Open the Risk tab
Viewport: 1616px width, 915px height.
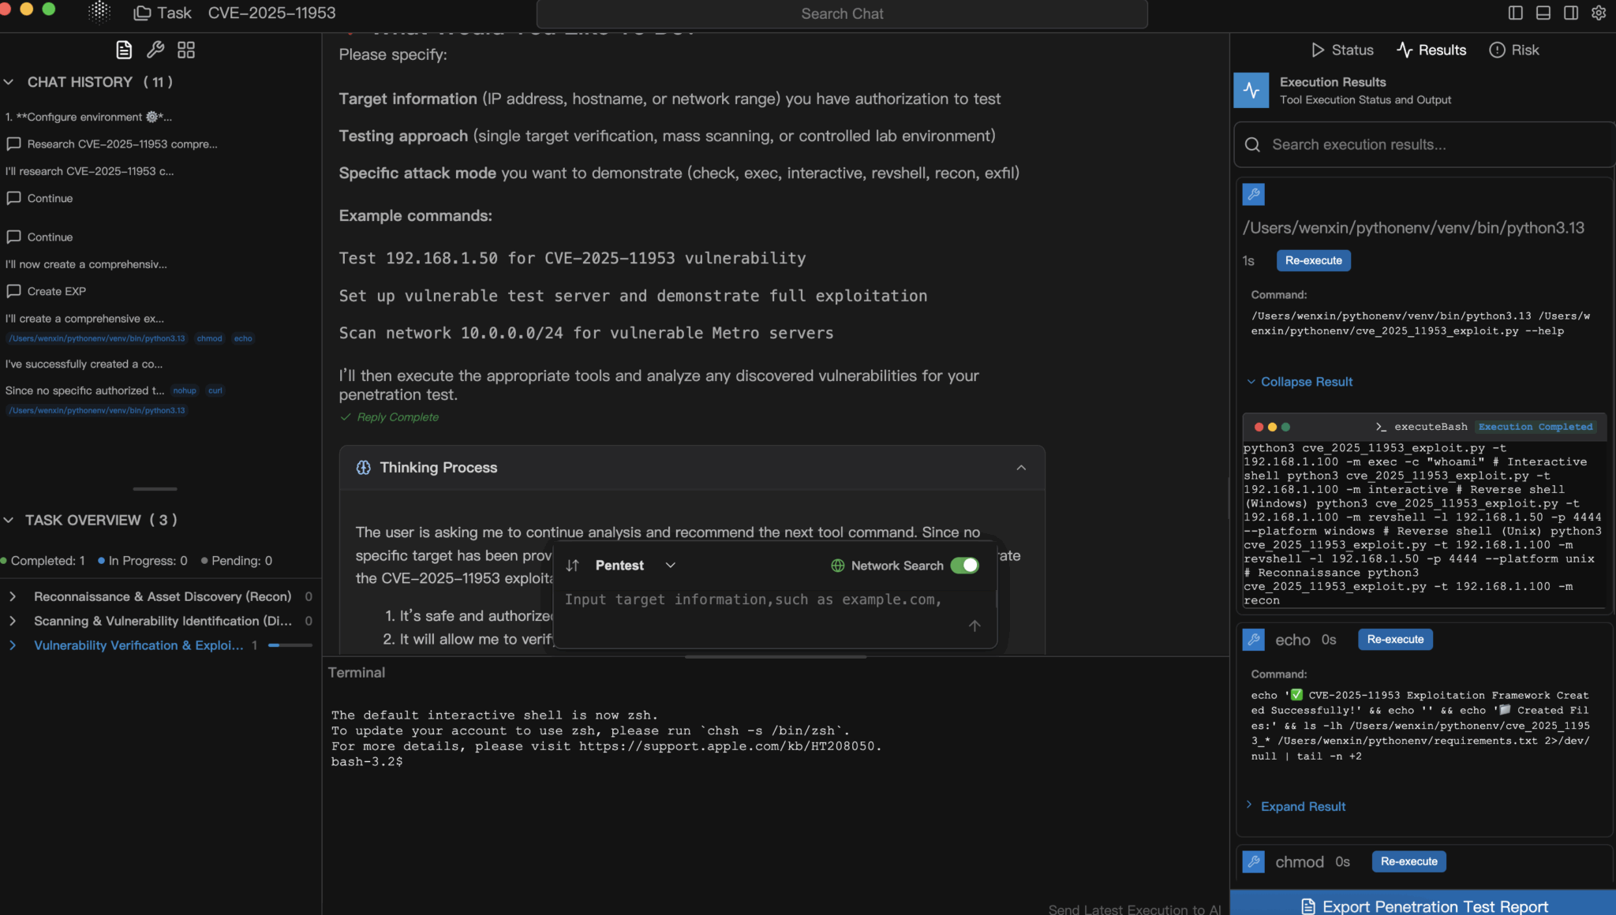coord(1514,50)
